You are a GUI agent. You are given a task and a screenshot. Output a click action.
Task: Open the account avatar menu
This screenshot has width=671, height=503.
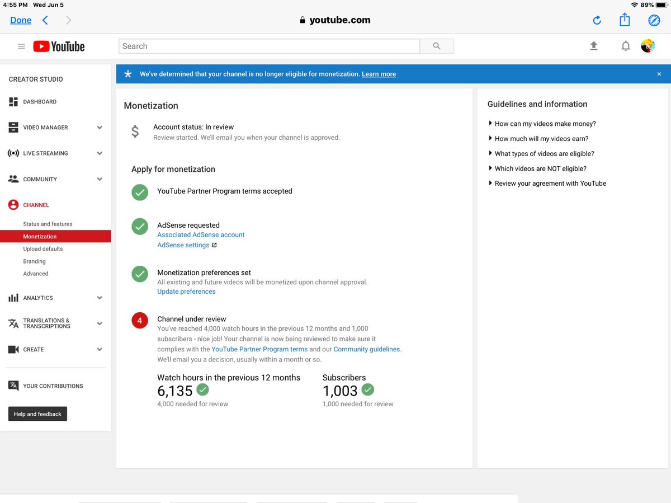click(x=648, y=46)
